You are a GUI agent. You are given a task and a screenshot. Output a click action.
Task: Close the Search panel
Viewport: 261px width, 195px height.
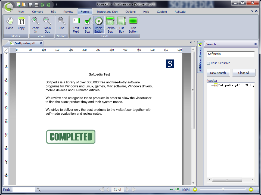pyautogui.click(x=256, y=44)
